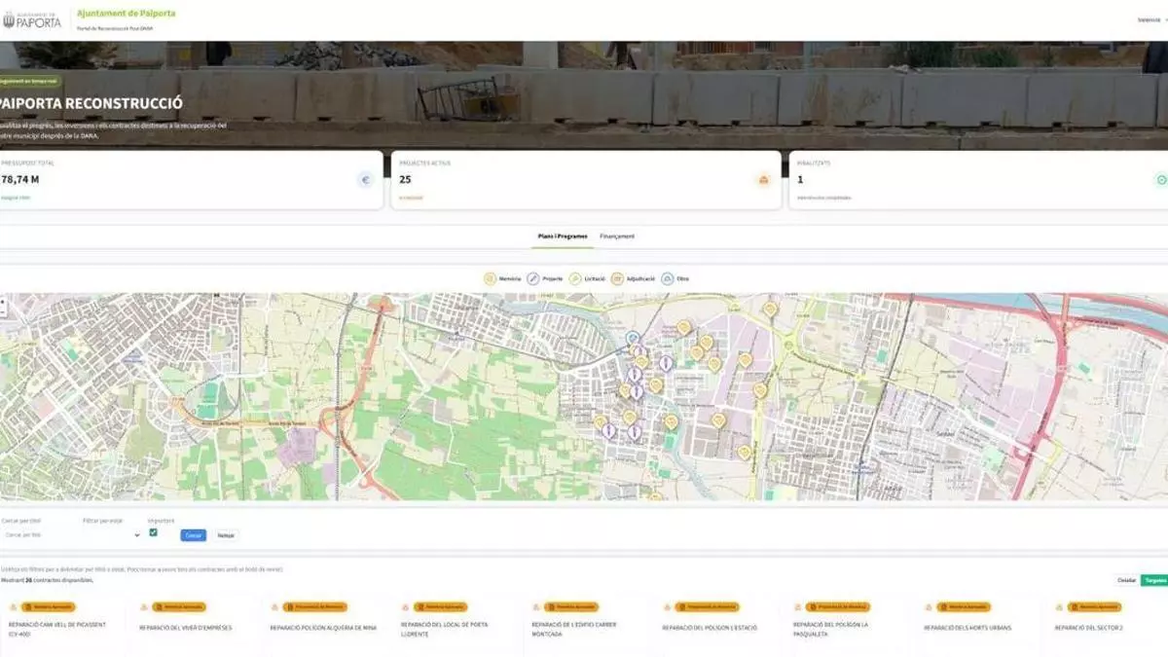
Task: Click the orange active projects card icon
Action: [763, 180]
